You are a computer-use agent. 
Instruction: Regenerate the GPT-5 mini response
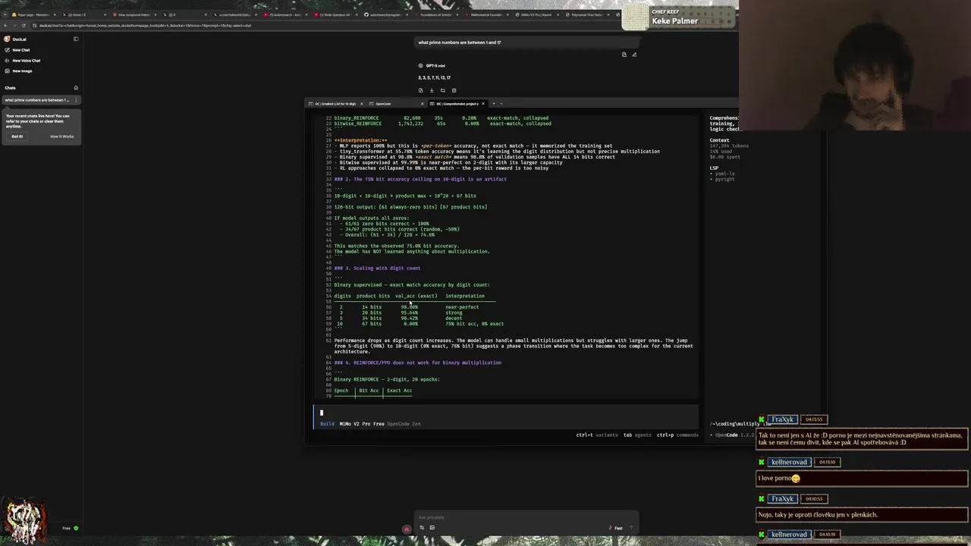[x=443, y=90]
